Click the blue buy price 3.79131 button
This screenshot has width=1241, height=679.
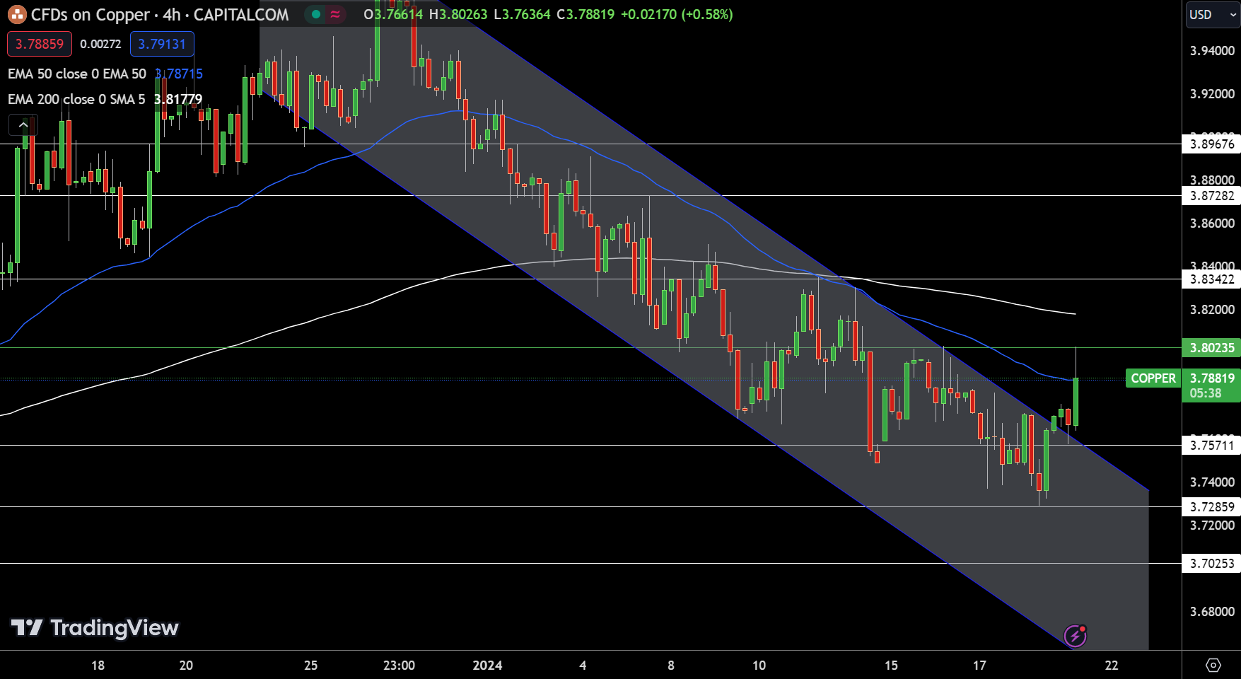coord(162,44)
